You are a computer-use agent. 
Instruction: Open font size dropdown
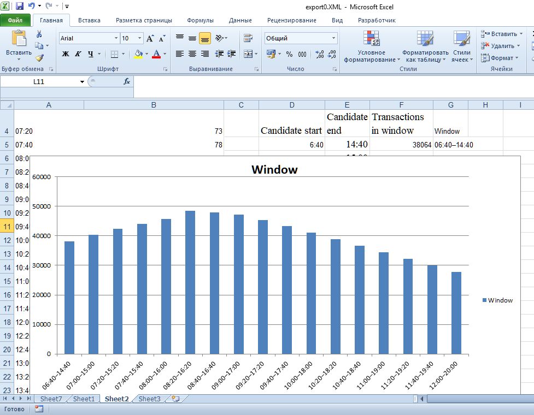139,38
